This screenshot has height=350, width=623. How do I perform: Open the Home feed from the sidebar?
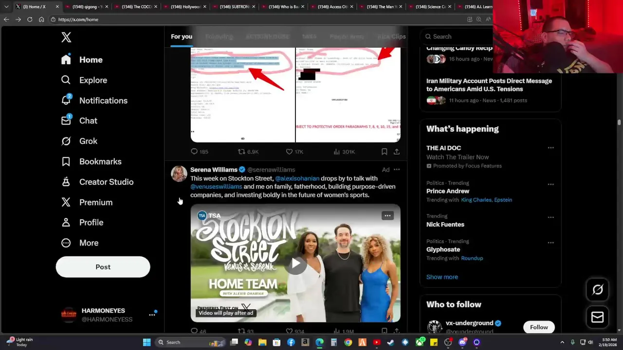click(82, 60)
